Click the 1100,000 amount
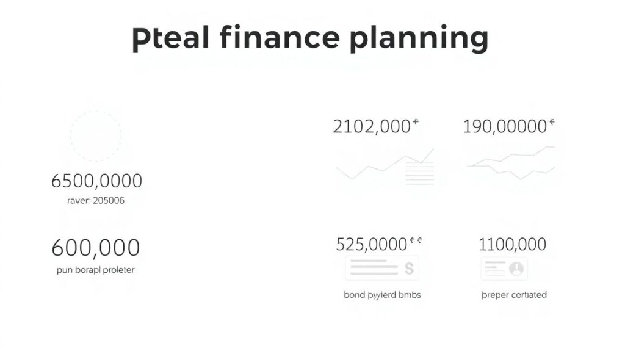 coord(513,245)
